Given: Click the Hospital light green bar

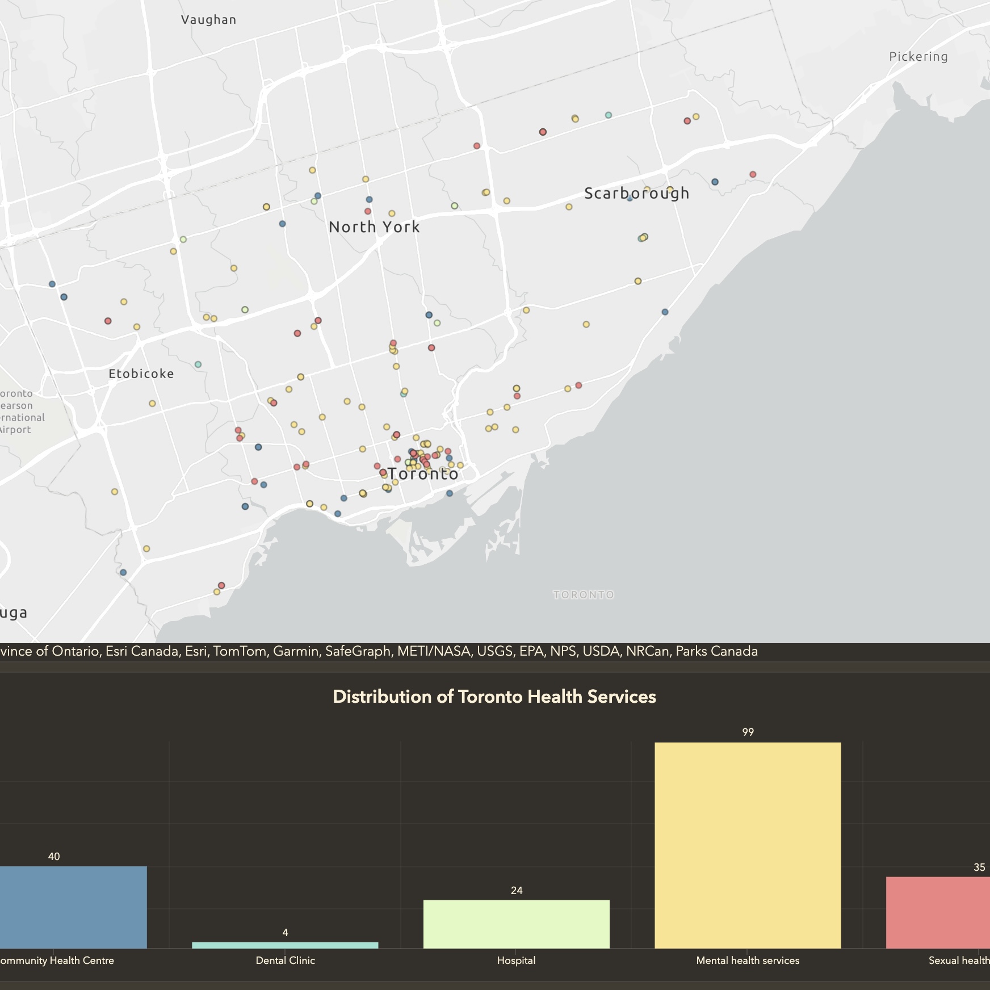Looking at the screenshot, I should [x=516, y=924].
